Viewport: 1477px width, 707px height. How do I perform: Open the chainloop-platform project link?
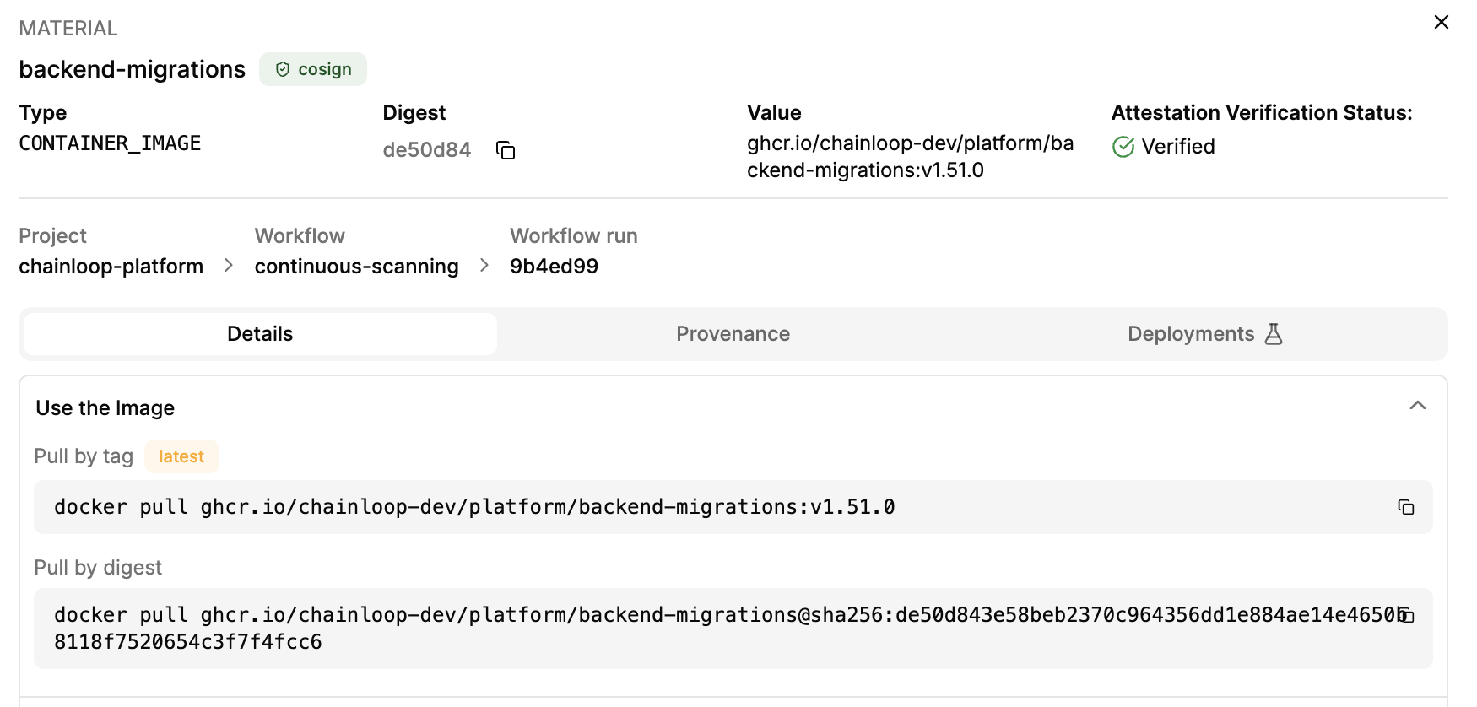[x=111, y=267]
